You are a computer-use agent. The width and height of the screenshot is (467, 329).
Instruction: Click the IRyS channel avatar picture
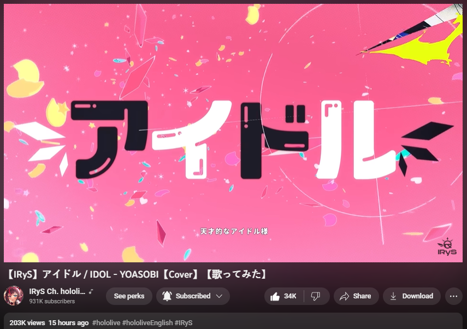[x=14, y=296]
